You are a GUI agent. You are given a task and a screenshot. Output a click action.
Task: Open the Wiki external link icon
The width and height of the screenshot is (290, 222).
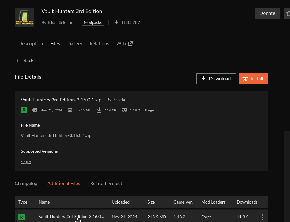point(130,44)
